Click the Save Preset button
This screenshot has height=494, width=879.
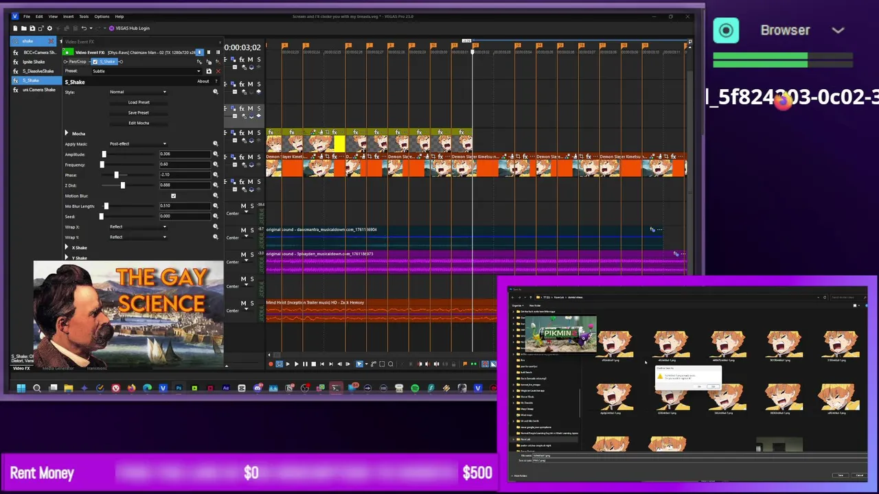(x=139, y=113)
